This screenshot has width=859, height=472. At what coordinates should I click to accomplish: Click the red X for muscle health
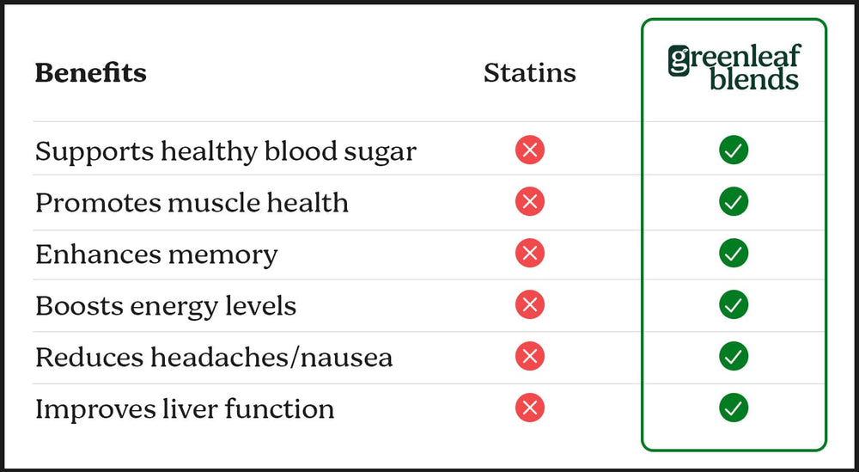(530, 202)
